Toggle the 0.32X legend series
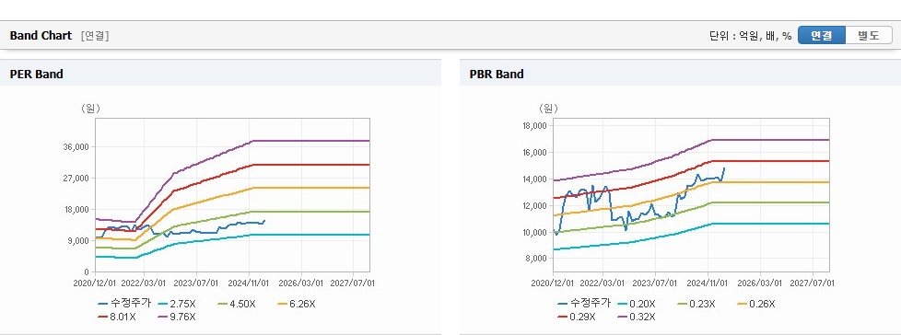This screenshot has height=335, width=901. [x=636, y=317]
